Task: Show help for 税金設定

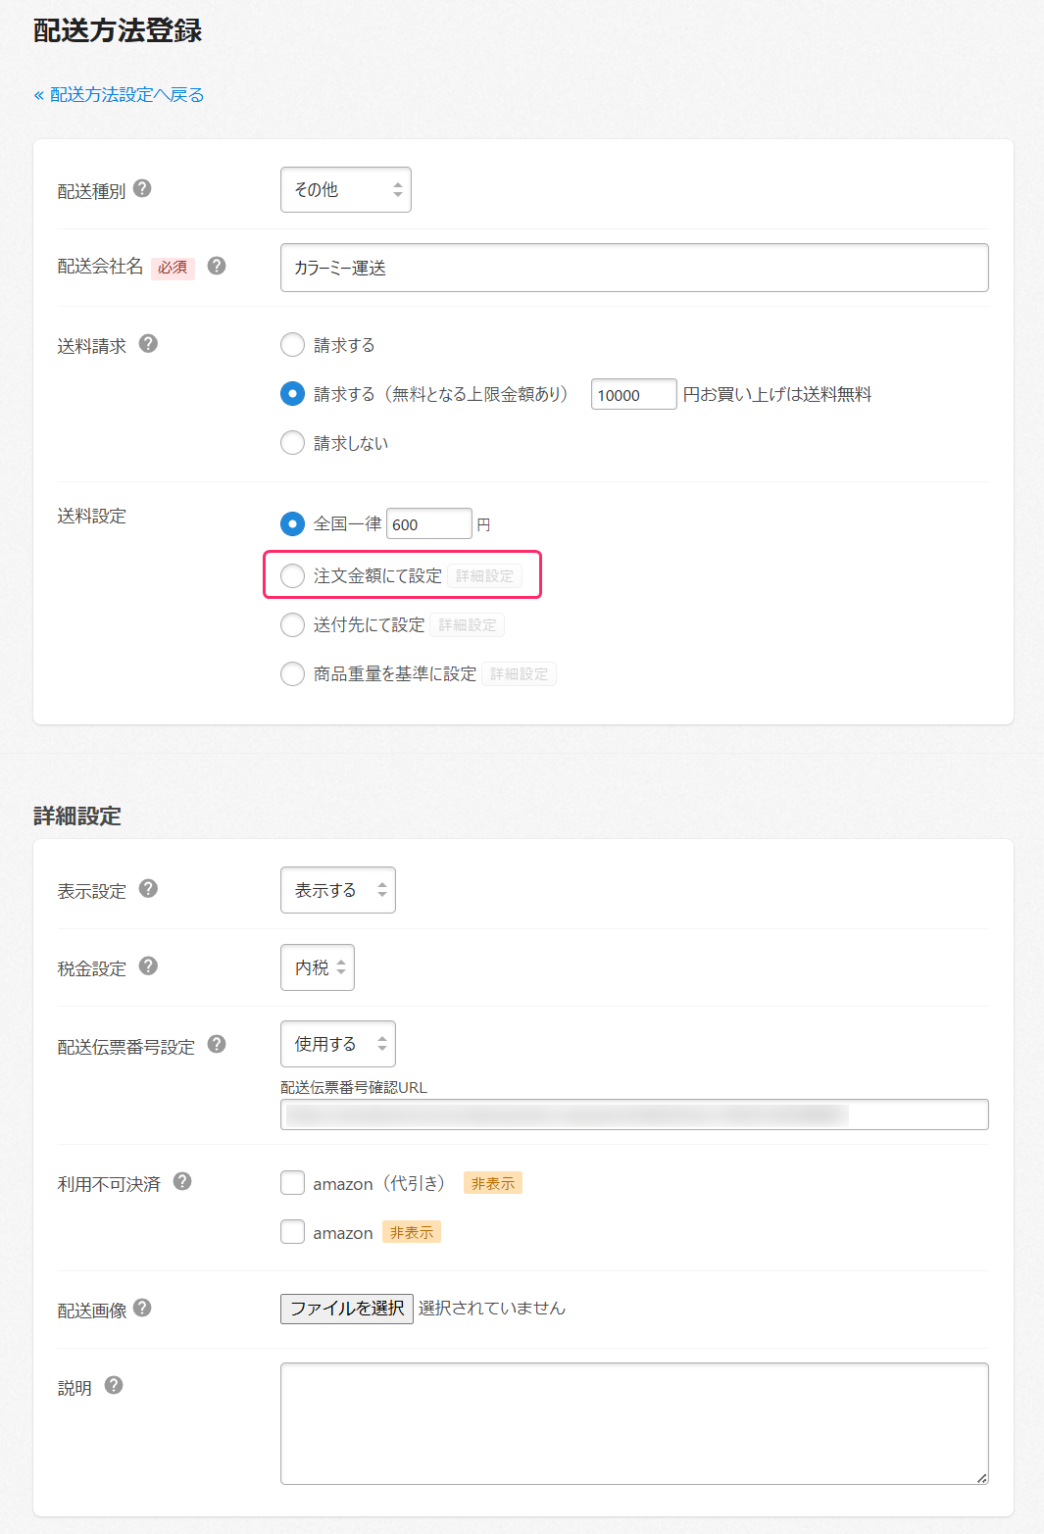Action: pyautogui.click(x=148, y=965)
